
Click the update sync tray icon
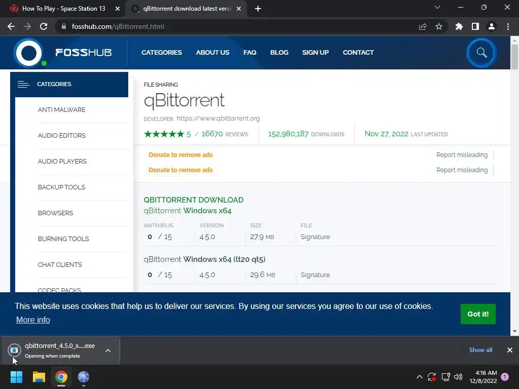click(432, 377)
